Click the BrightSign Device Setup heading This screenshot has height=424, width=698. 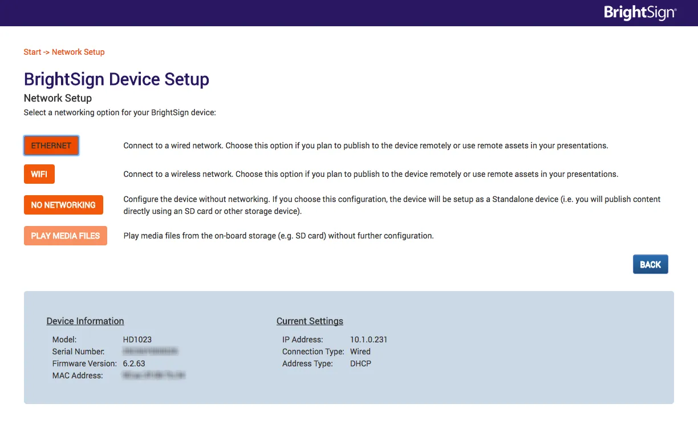click(x=116, y=79)
